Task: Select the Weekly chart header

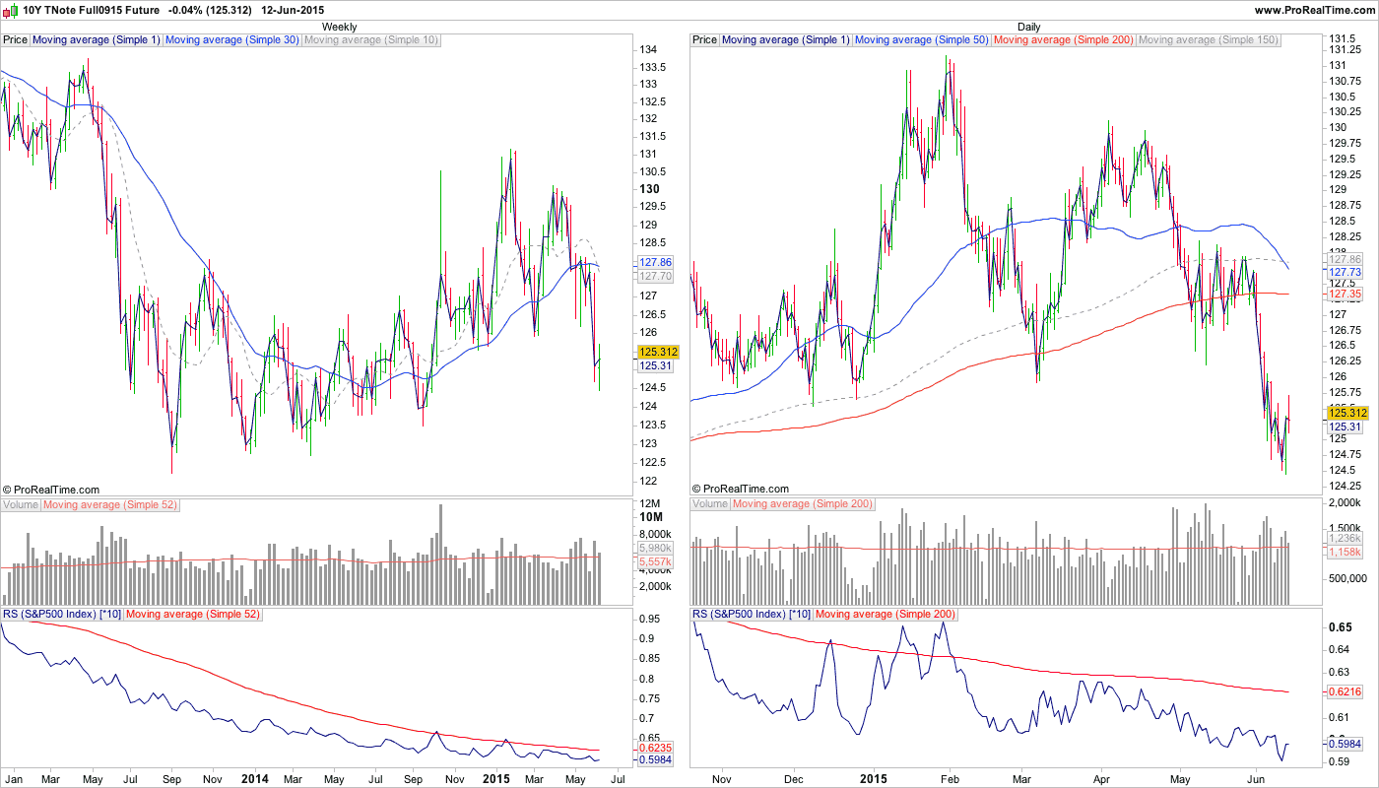Action: click(340, 27)
